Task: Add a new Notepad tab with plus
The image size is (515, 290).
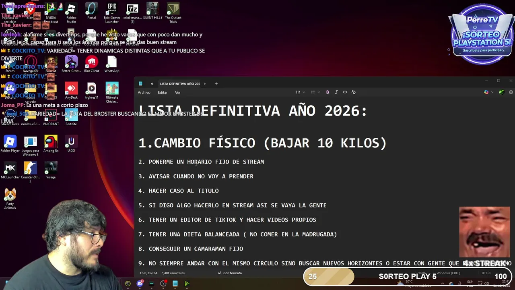Action: point(216,84)
